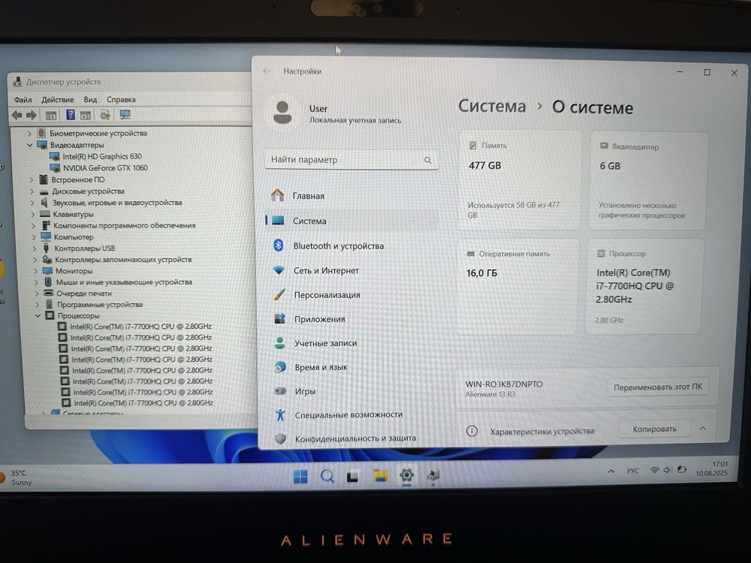Open the blue help icon in Device Manager toolbar
Viewport: 751px width, 563px height.
tap(71, 115)
